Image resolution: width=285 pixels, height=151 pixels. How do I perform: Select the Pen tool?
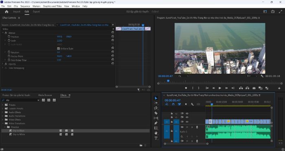(156, 123)
